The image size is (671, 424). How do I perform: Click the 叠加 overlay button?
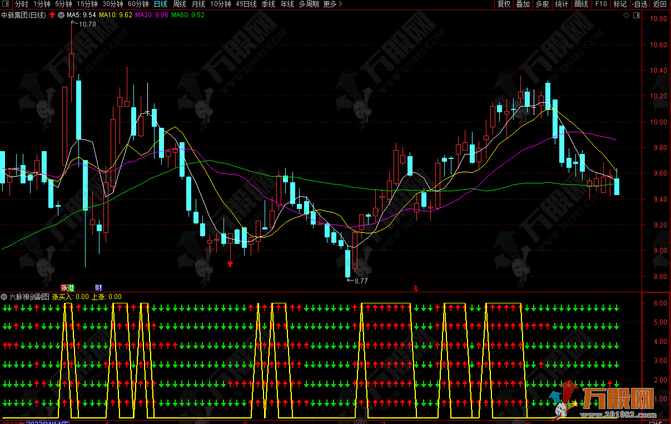coord(523,4)
